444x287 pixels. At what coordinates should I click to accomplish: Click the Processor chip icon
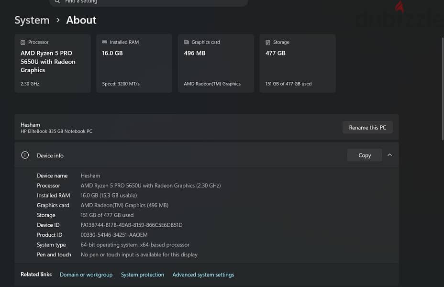[x=23, y=43]
